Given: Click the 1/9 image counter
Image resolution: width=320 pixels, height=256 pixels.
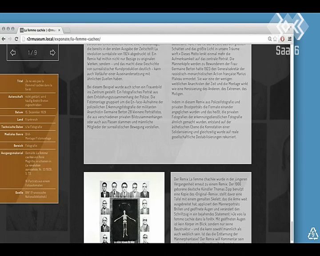Looking at the screenshot, I should pos(32,53).
